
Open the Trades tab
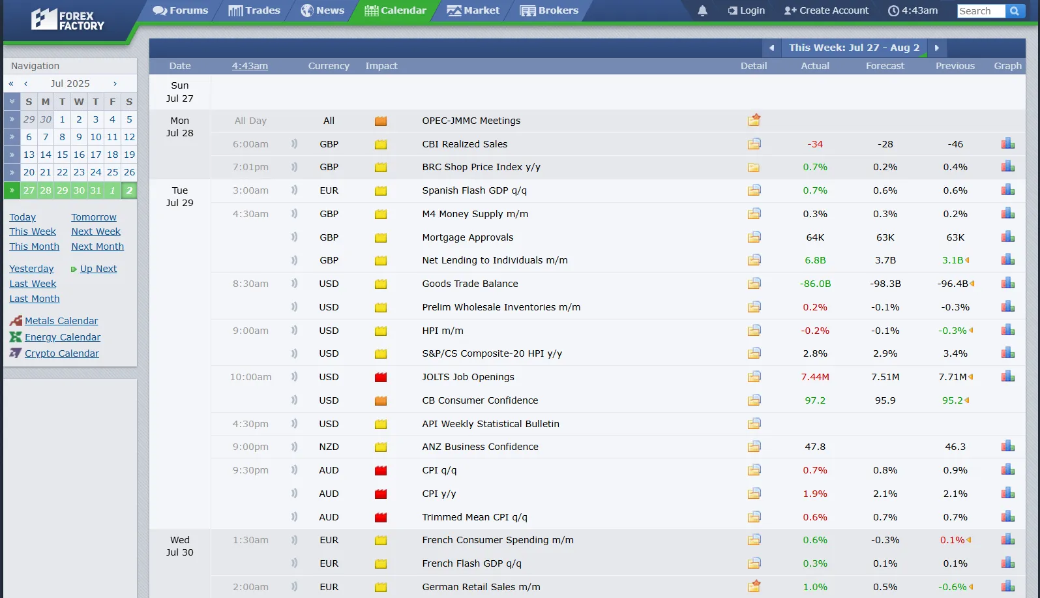point(254,10)
